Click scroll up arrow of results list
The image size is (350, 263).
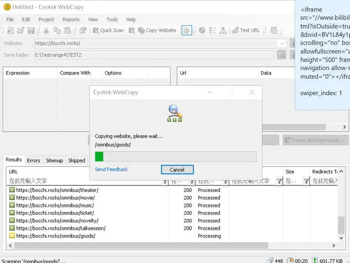pos(341,172)
